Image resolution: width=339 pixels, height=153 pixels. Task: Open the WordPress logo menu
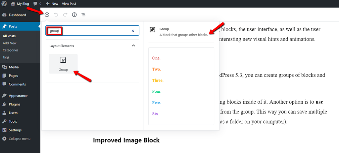(5, 4)
